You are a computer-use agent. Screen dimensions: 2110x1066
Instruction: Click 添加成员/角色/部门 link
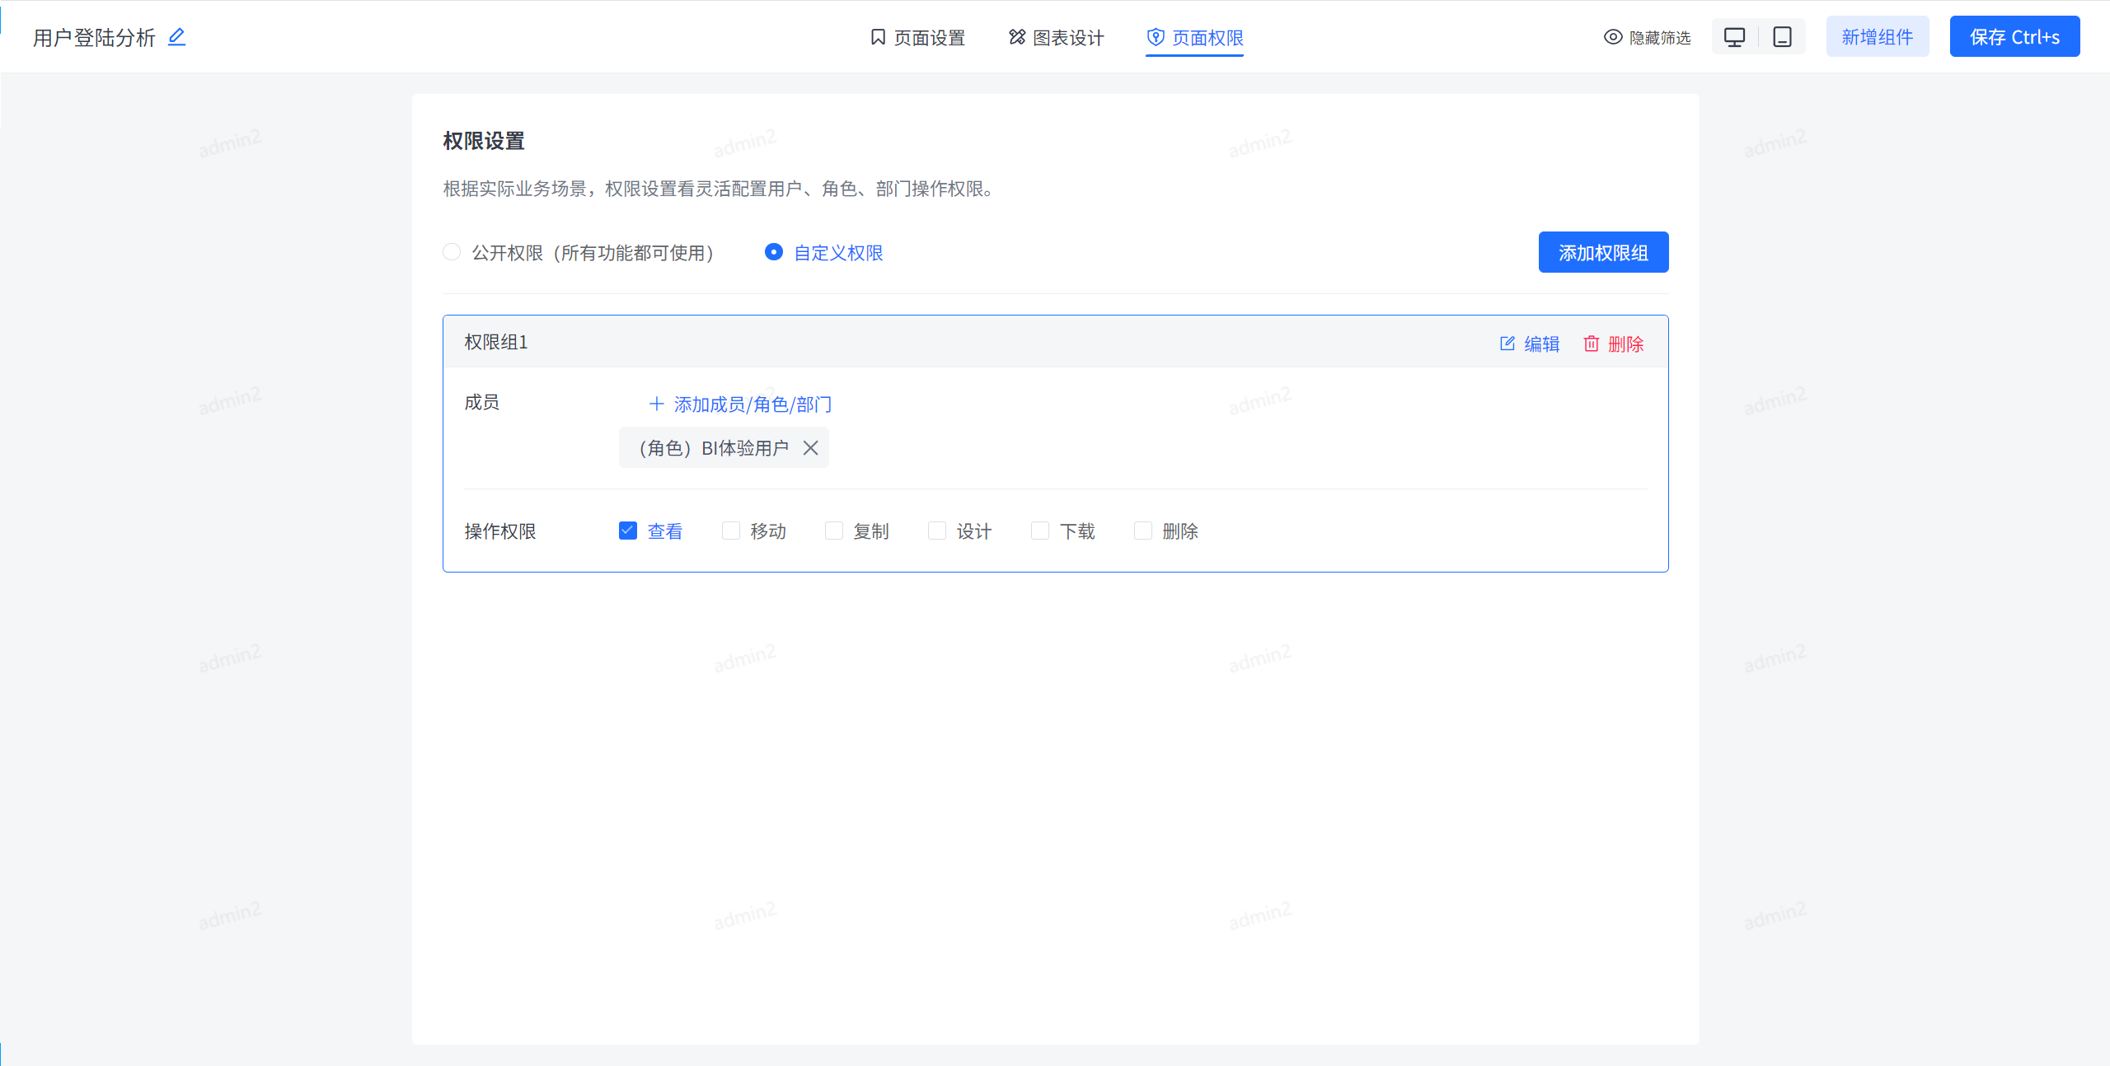coord(740,404)
